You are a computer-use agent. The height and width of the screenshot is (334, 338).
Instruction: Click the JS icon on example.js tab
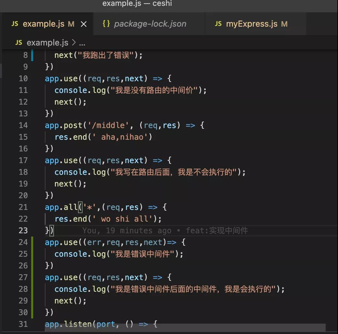click(15, 24)
